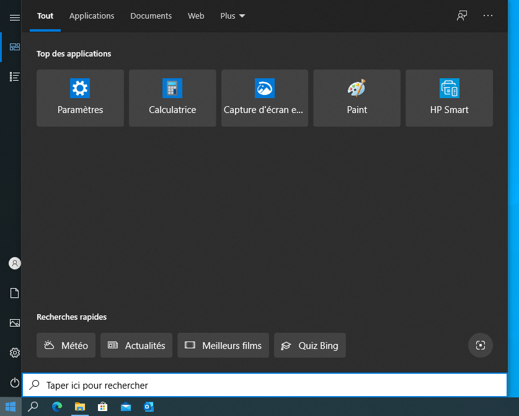Switch to the Documents tab
519x416 pixels.
151,16
